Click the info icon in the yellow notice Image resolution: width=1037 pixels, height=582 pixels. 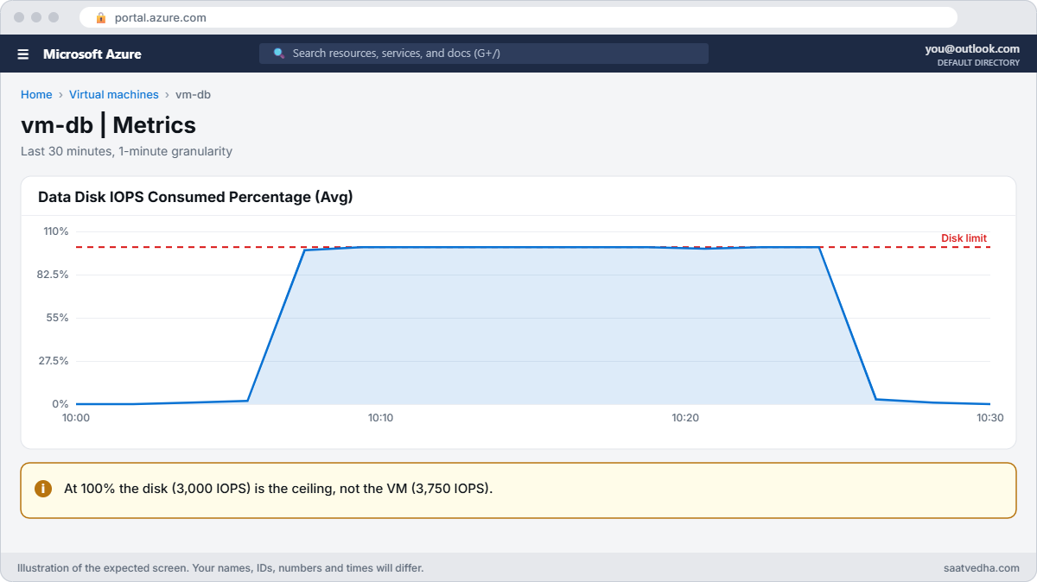pos(43,489)
